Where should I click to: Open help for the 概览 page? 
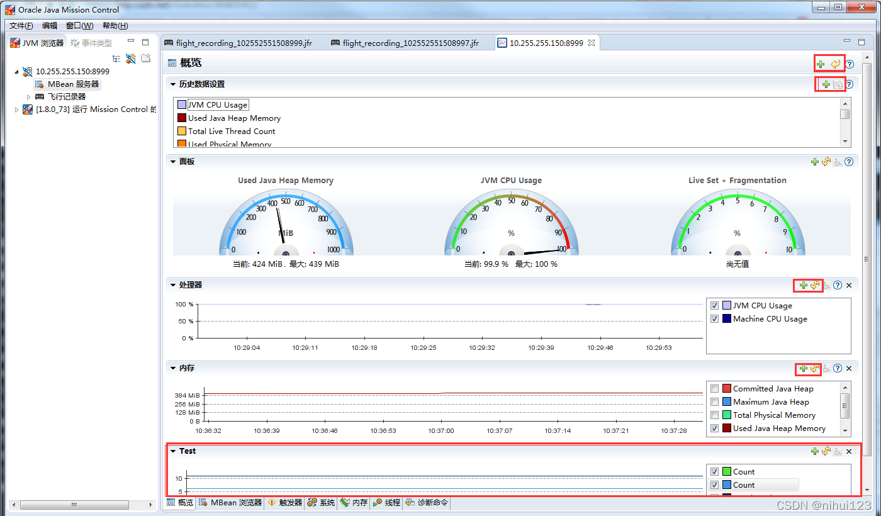click(x=850, y=64)
